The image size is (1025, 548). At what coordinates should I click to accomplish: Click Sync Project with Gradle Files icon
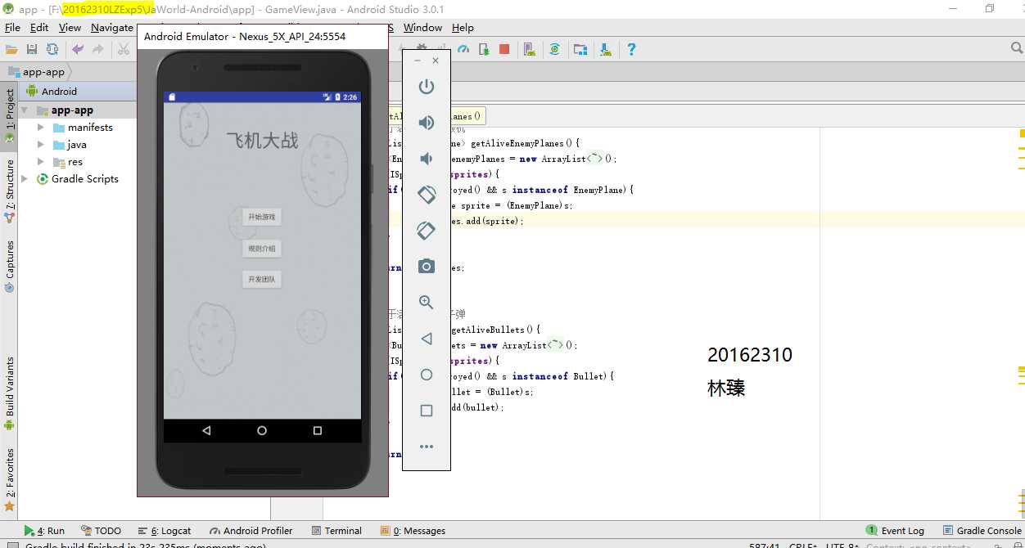pos(555,49)
